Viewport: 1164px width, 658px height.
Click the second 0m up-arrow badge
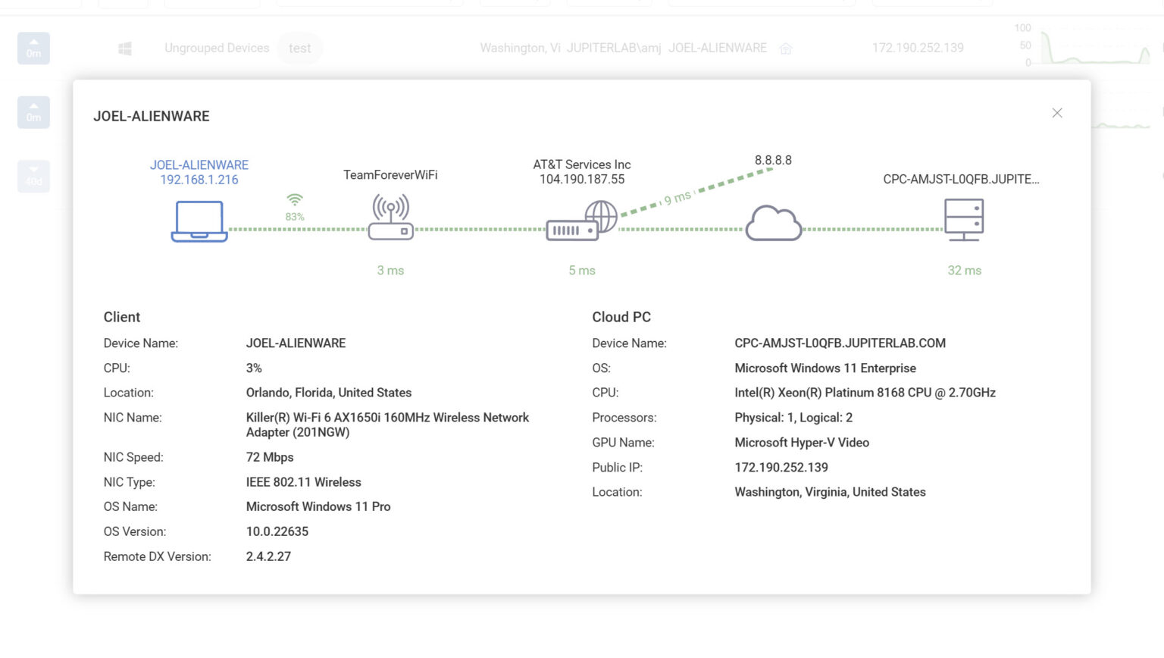[33, 111]
